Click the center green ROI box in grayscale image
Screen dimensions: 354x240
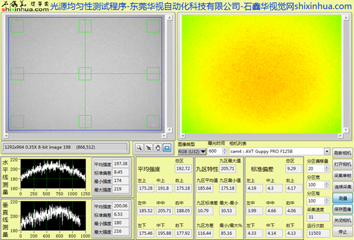click(85, 74)
